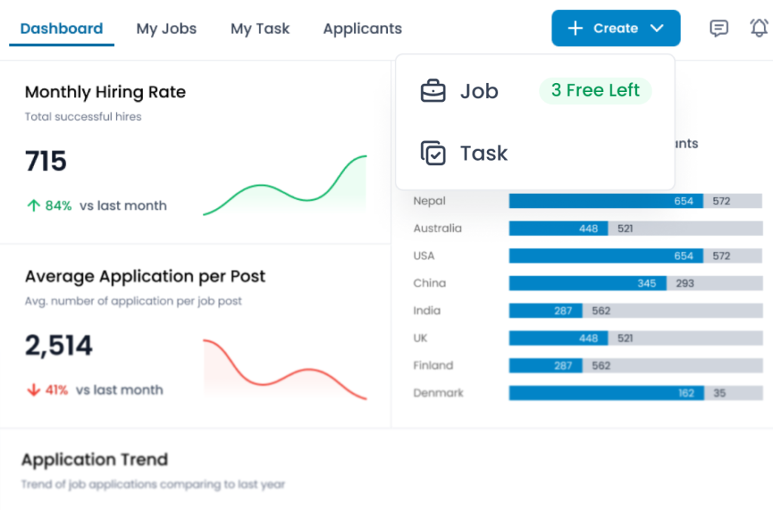Switch to the Dashboard tab

coord(61,29)
